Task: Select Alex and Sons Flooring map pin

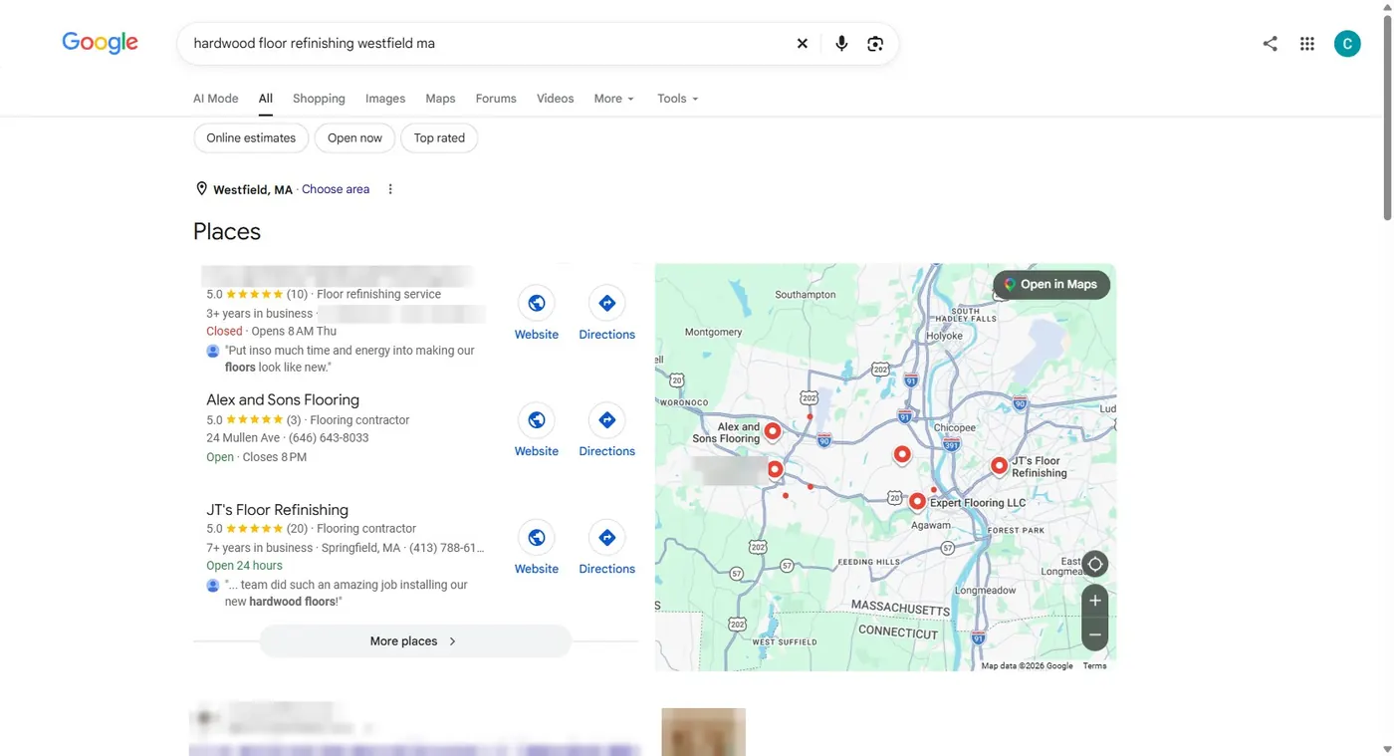Action: (772, 431)
